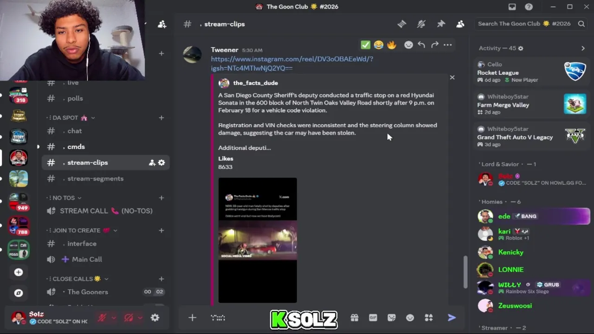This screenshot has width=594, height=334.
Task: React with the green checkmark emoji
Action: [366, 45]
